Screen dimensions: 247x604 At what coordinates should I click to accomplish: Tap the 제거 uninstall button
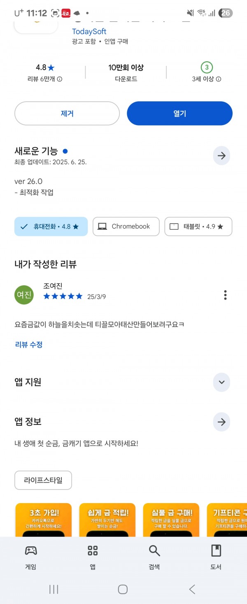click(x=67, y=113)
